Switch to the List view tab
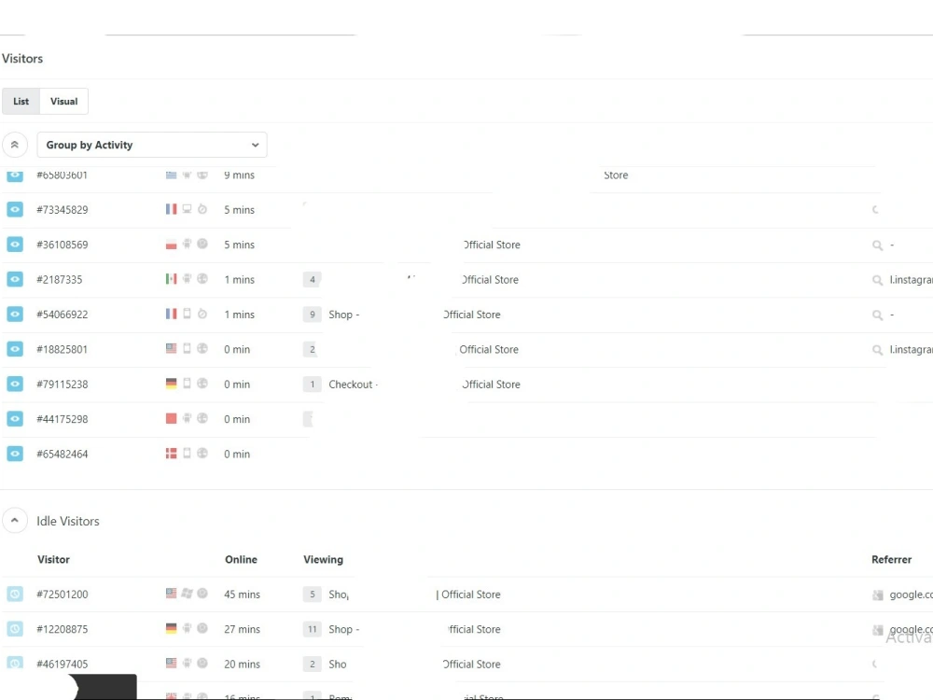Viewport: 933px width, 700px height. 21,101
